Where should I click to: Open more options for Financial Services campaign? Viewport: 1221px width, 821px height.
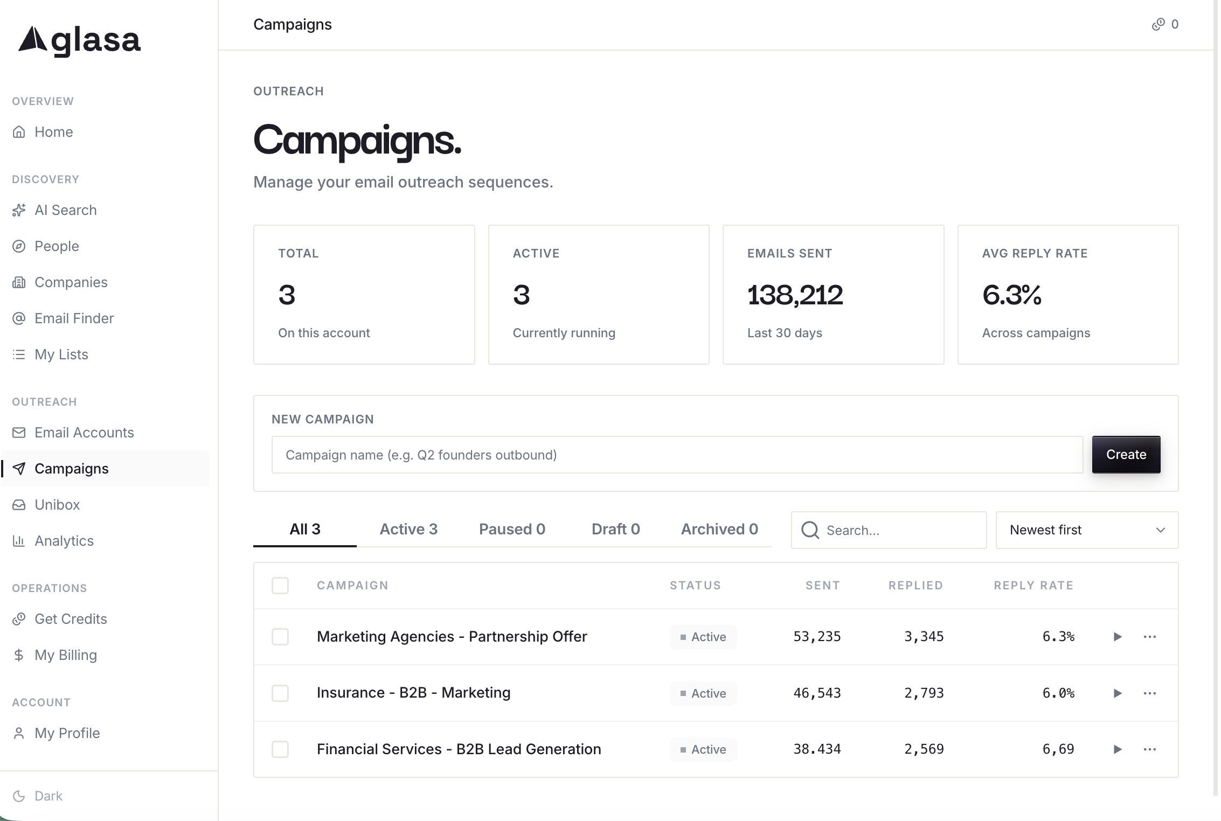click(1150, 749)
